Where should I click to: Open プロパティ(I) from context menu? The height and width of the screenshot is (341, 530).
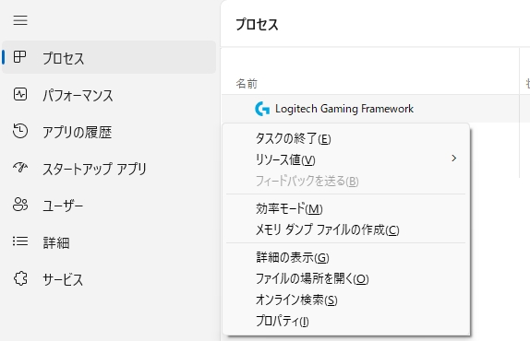[346, 321]
